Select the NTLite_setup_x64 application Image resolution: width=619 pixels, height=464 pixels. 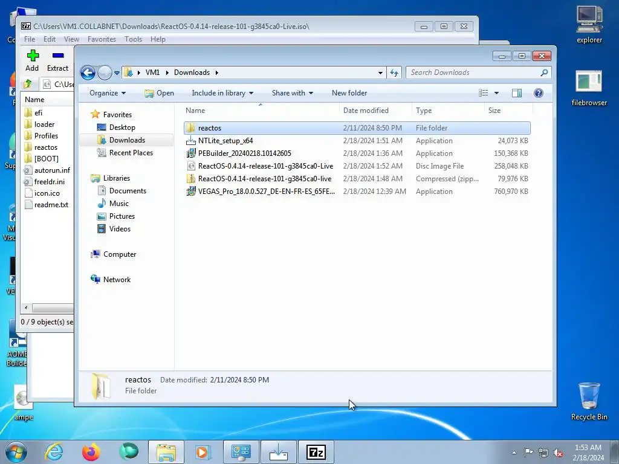[357, 141]
